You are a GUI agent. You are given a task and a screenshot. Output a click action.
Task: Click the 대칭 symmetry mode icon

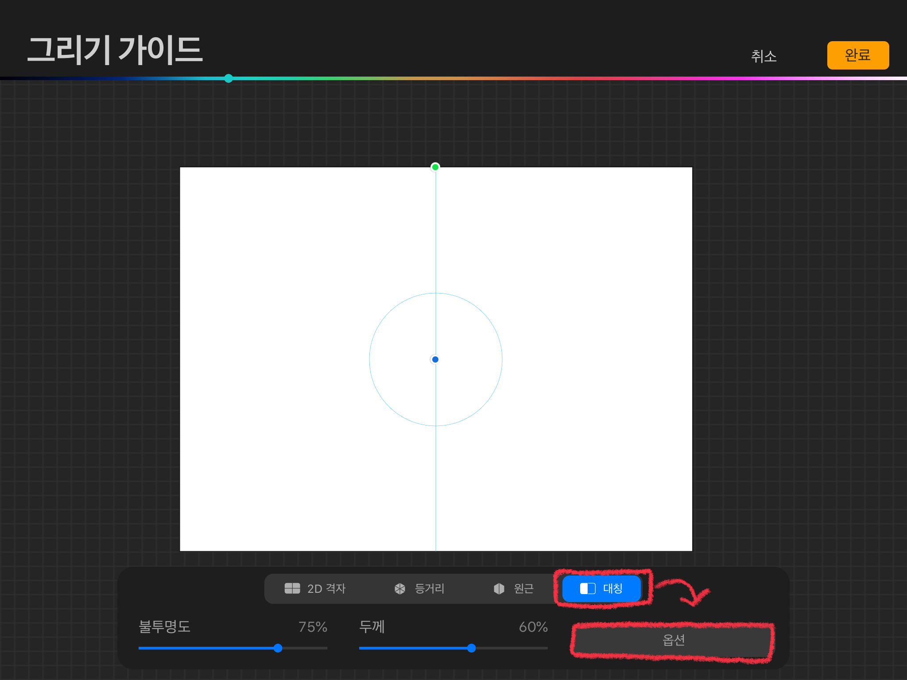click(x=588, y=588)
